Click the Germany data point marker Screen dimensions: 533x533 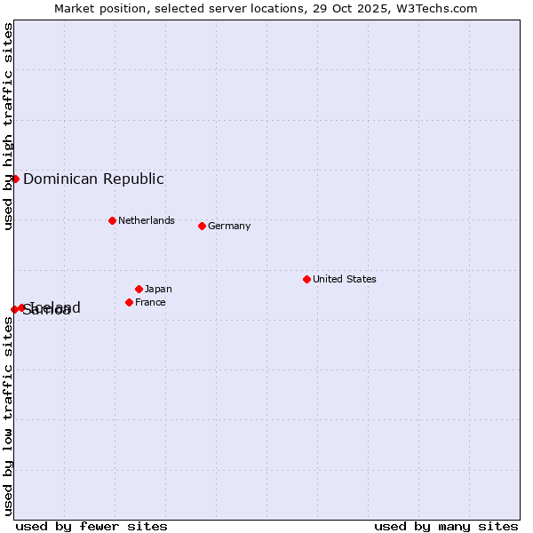(202, 226)
